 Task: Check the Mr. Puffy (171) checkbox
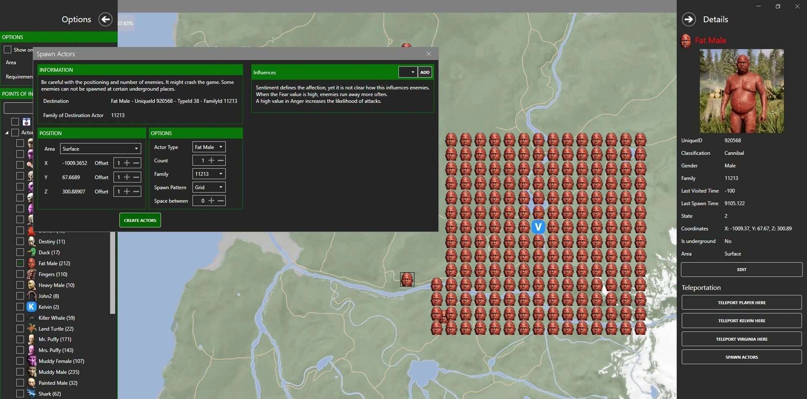(20, 339)
